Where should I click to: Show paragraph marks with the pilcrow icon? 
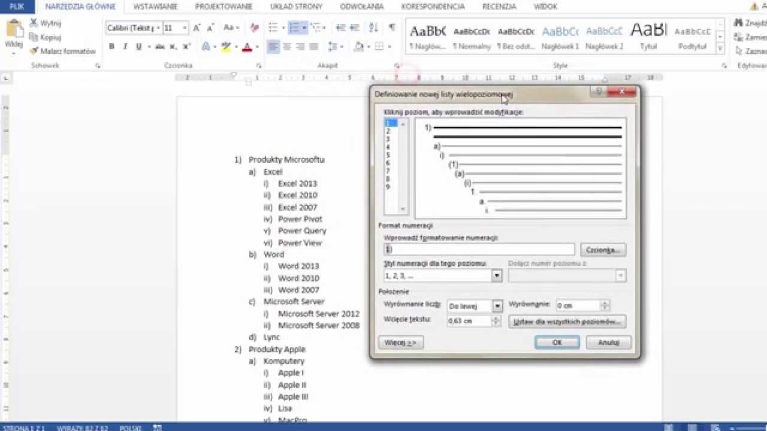coord(392,28)
